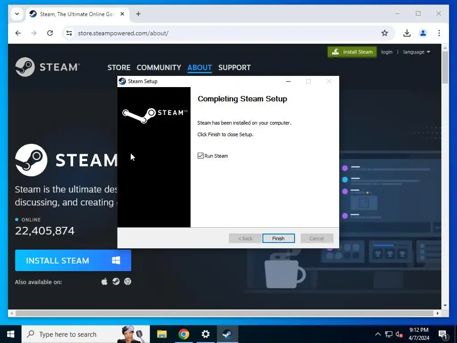
Task: Click the muted volume tray icon
Action: coord(399,334)
